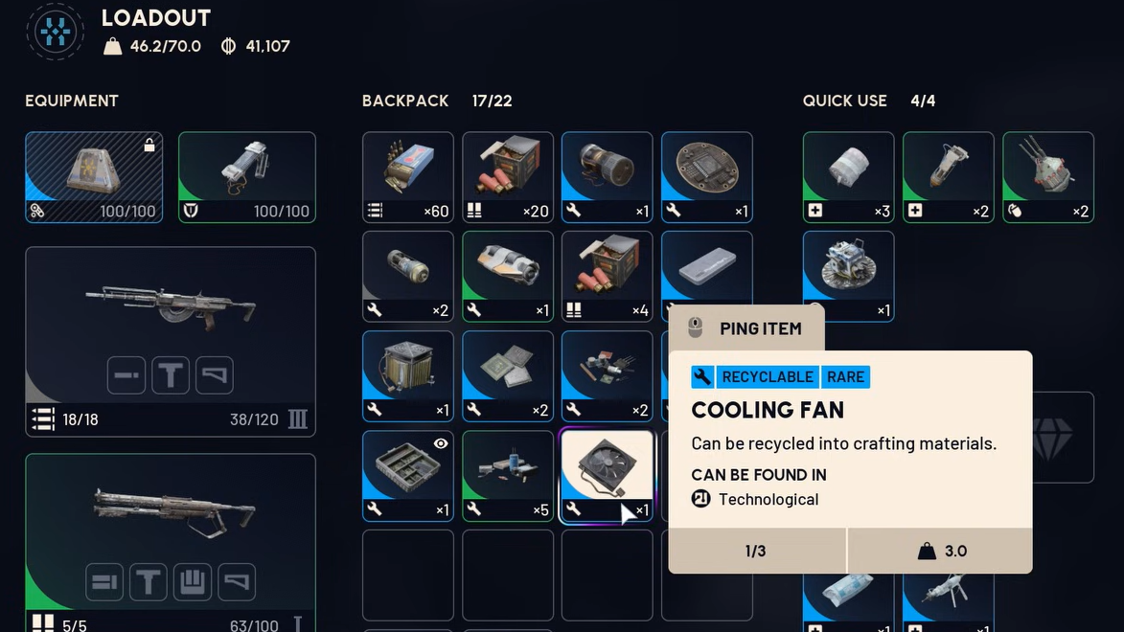This screenshot has width=1124, height=632.
Task: Click the loadout emblem icon
Action: pos(56,32)
